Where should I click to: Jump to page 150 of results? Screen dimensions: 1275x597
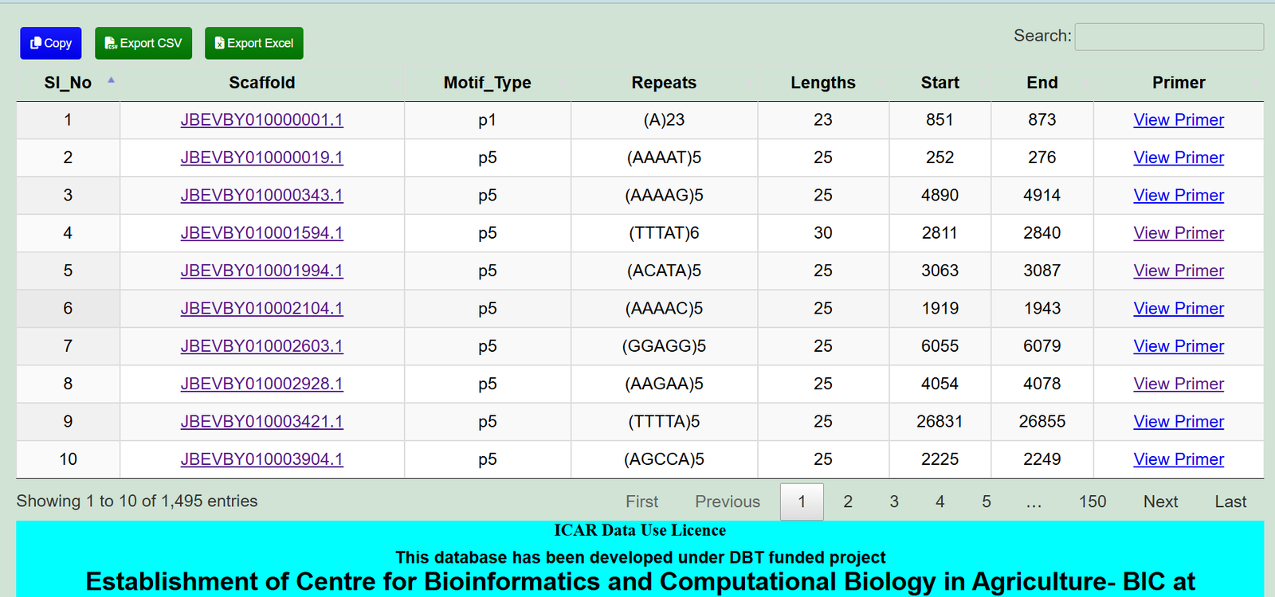click(1092, 501)
